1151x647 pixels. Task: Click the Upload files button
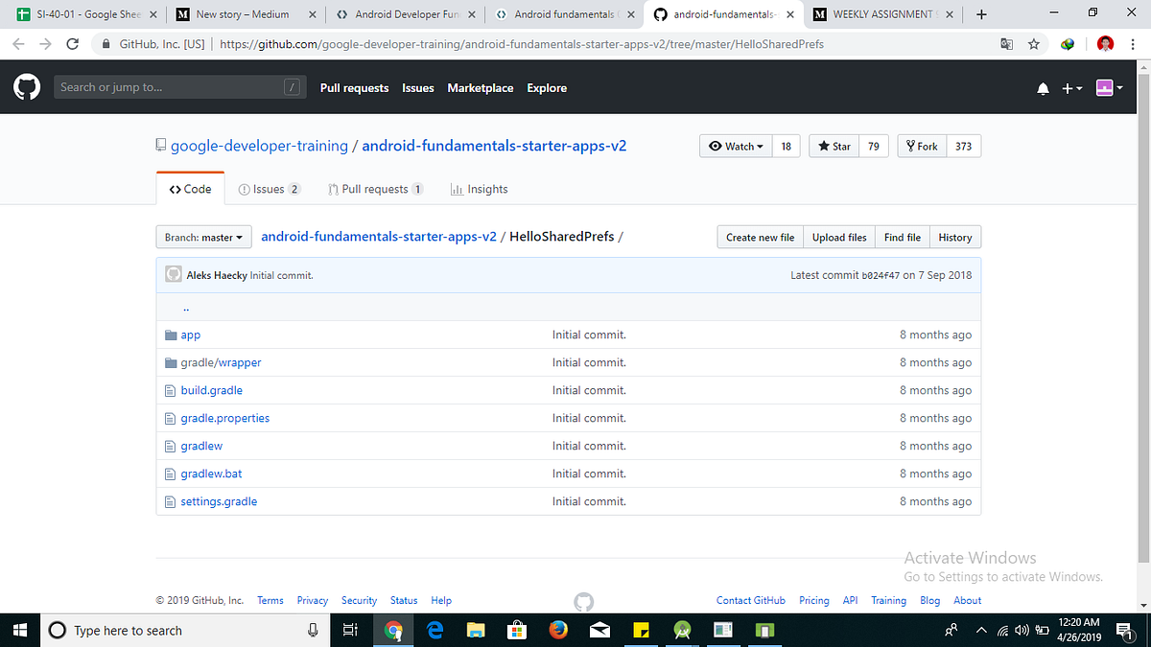(x=838, y=237)
